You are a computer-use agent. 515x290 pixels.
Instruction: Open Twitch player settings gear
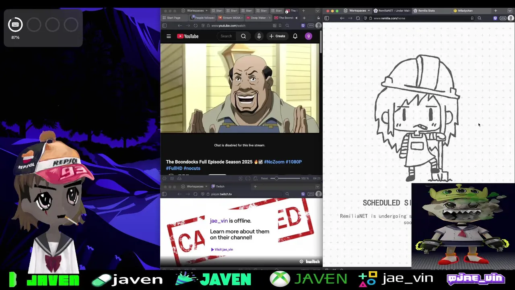pyautogui.click(x=301, y=262)
